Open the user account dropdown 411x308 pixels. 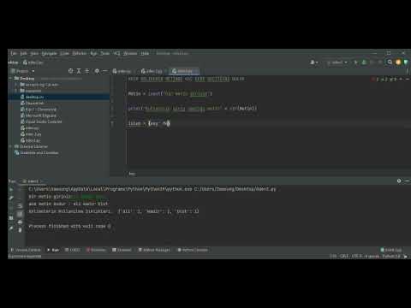click(x=314, y=62)
